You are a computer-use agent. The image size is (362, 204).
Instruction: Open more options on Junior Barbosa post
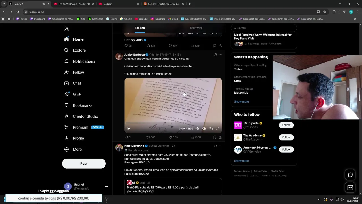[x=220, y=55]
